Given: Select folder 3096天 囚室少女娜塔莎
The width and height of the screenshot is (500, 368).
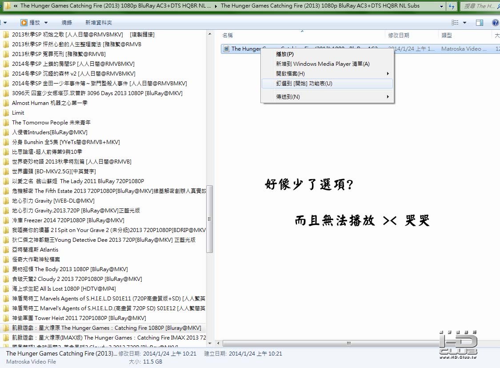Looking at the screenshot, I should pos(92,93).
